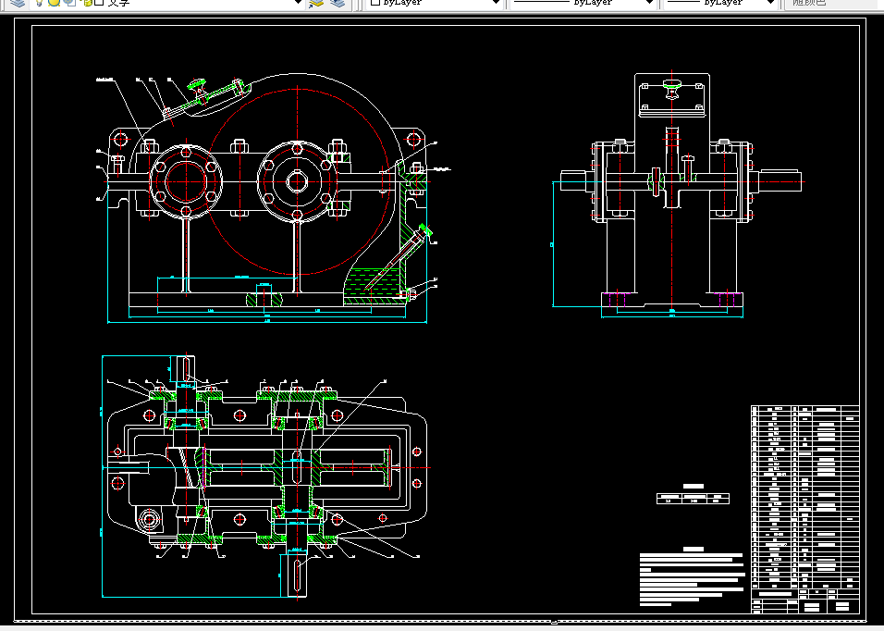Screen dimensions: 884x631
Task: Click the Layer Properties Manager icon
Action: click(x=18, y=3)
